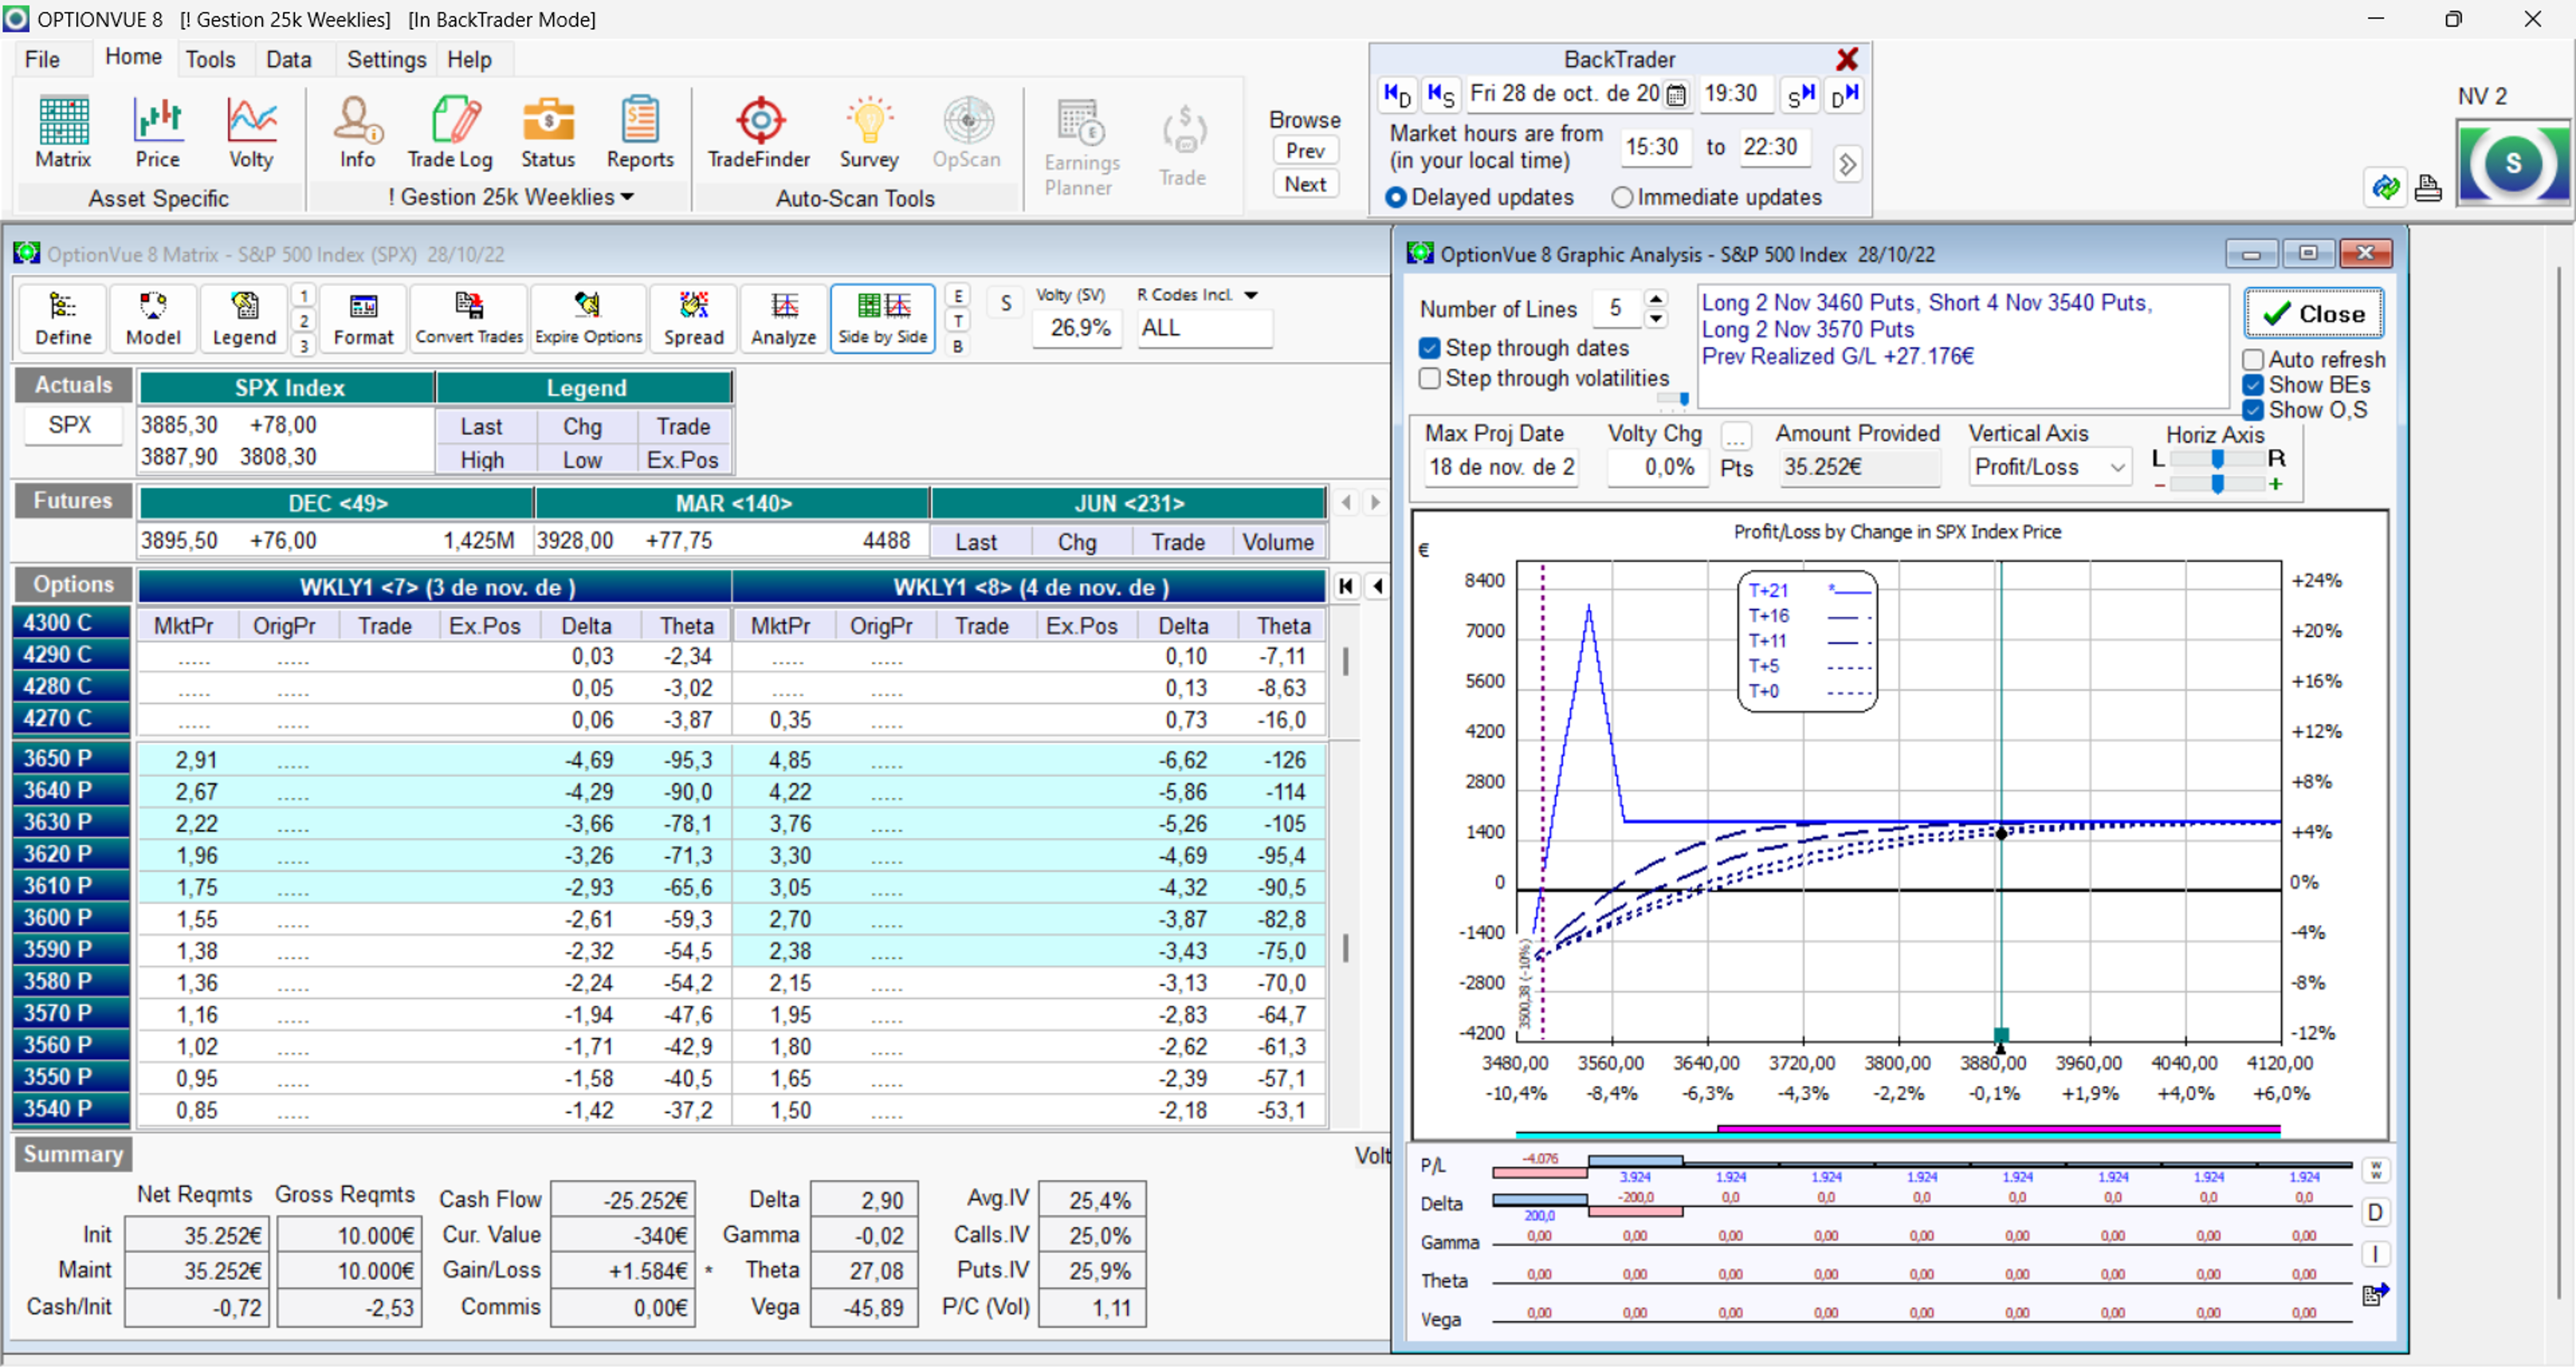Show the matrix Legend
This screenshot has width=2576, height=1368.
pyautogui.click(x=244, y=319)
